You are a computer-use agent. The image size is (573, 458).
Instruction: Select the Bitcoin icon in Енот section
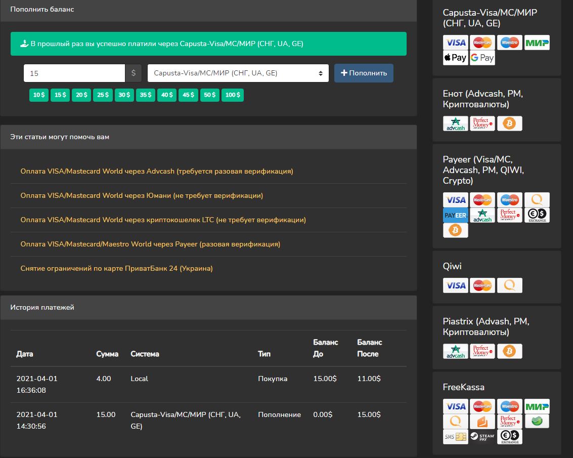tap(509, 123)
